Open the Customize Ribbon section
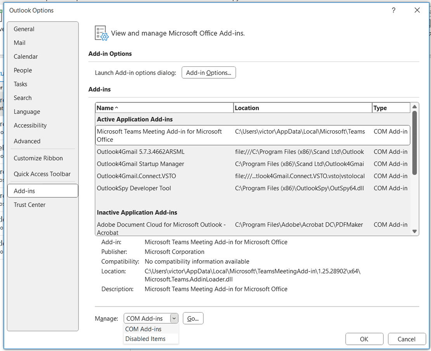This screenshot has width=431, height=351. coord(38,158)
